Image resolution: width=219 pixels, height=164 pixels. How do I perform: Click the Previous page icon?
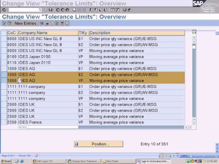(x=96, y=10)
